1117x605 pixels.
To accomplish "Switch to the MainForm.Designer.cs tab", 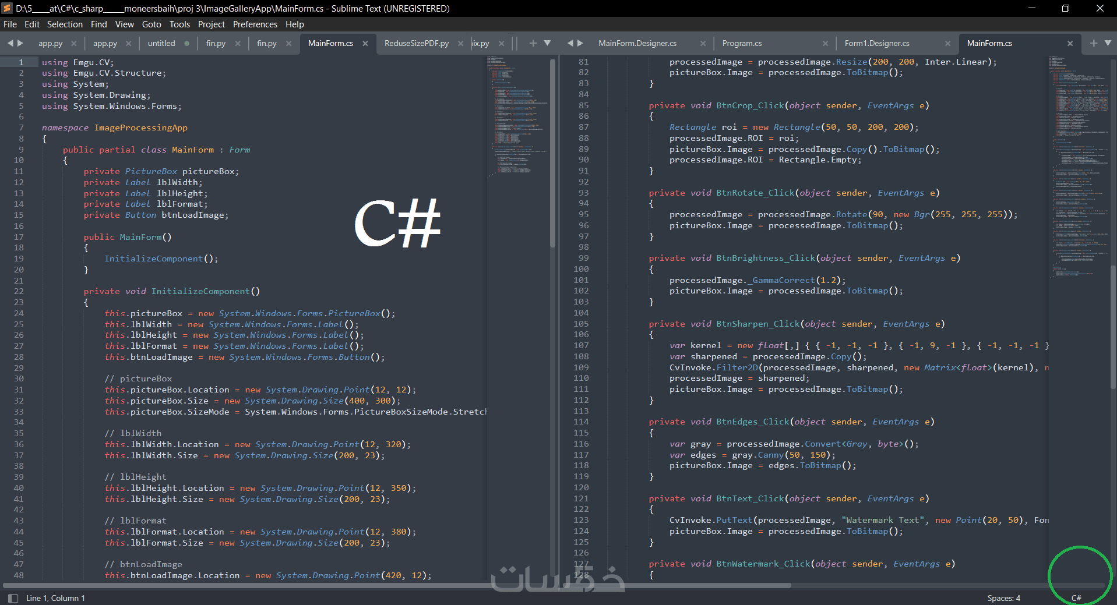I will [637, 43].
